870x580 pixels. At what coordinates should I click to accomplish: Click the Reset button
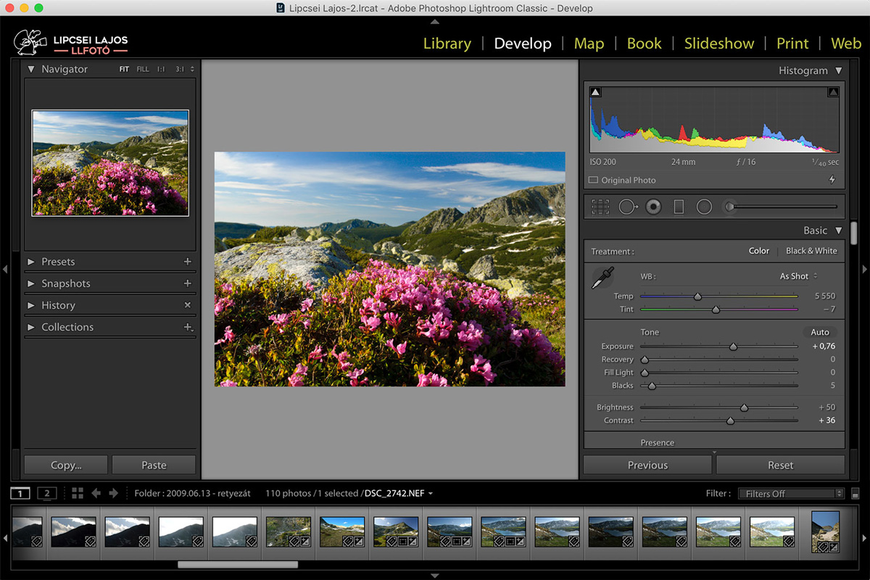[781, 465]
